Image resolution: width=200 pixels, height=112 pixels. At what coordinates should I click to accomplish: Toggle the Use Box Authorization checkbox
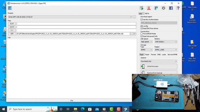coord(142,19)
